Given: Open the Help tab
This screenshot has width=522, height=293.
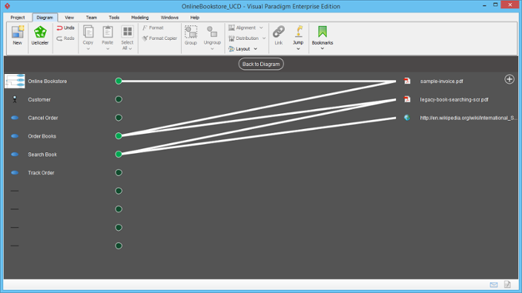Looking at the screenshot, I should (195, 18).
